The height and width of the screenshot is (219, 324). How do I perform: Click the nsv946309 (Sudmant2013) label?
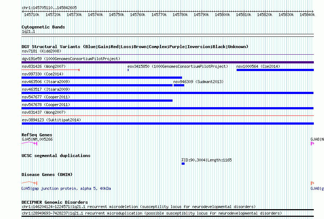point(198,82)
